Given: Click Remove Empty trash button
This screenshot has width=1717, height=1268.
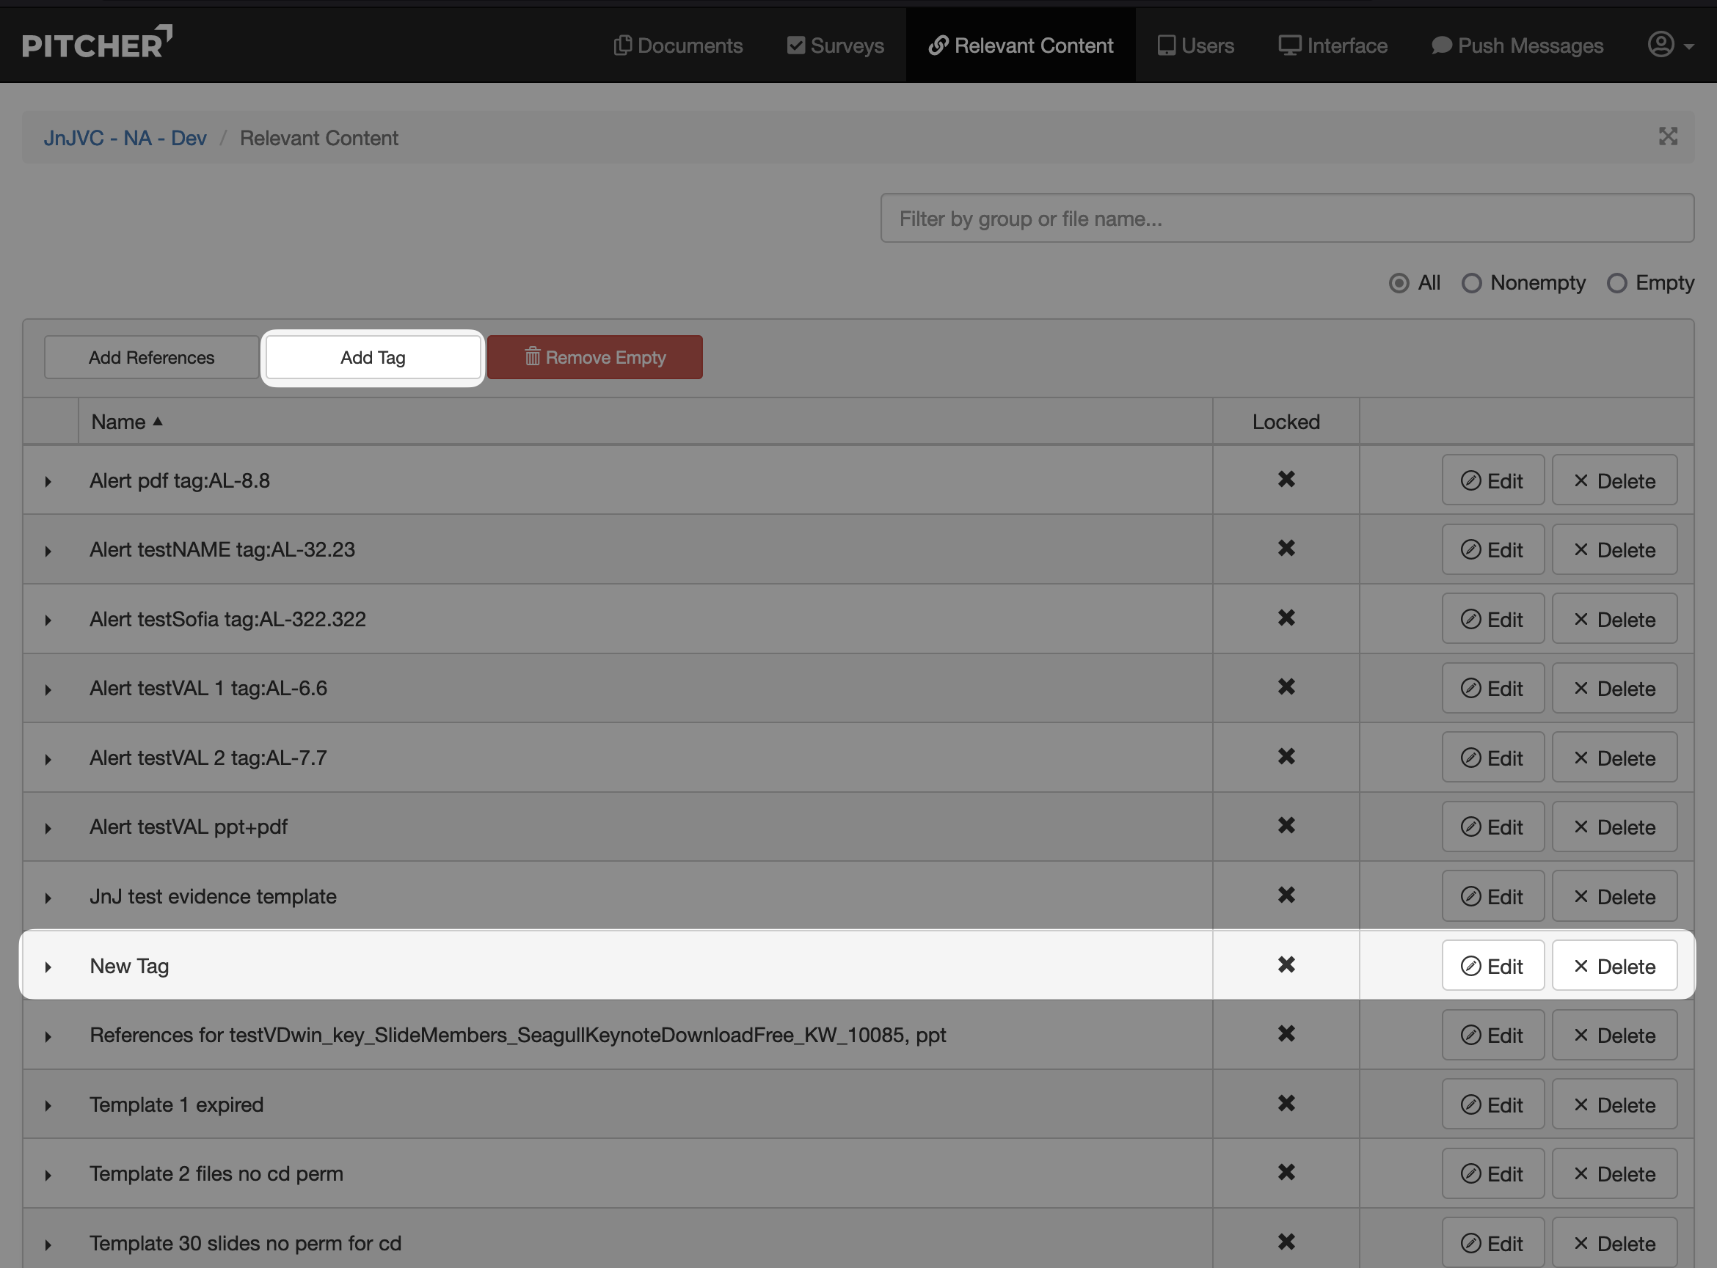Looking at the screenshot, I should pos(594,357).
